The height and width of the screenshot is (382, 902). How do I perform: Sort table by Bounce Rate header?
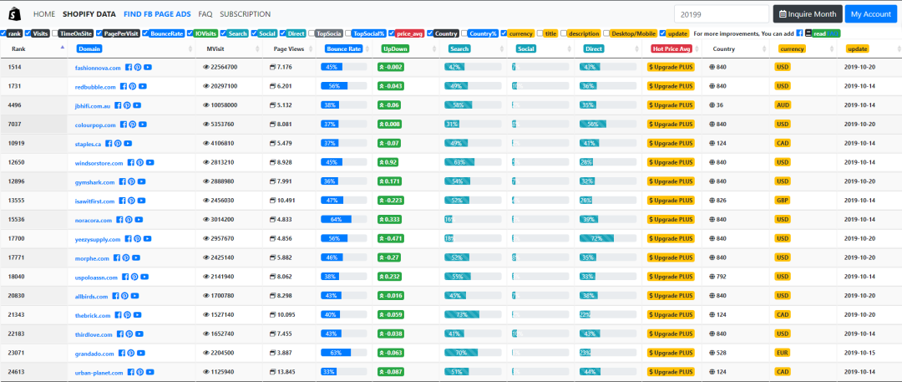pyautogui.click(x=344, y=49)
